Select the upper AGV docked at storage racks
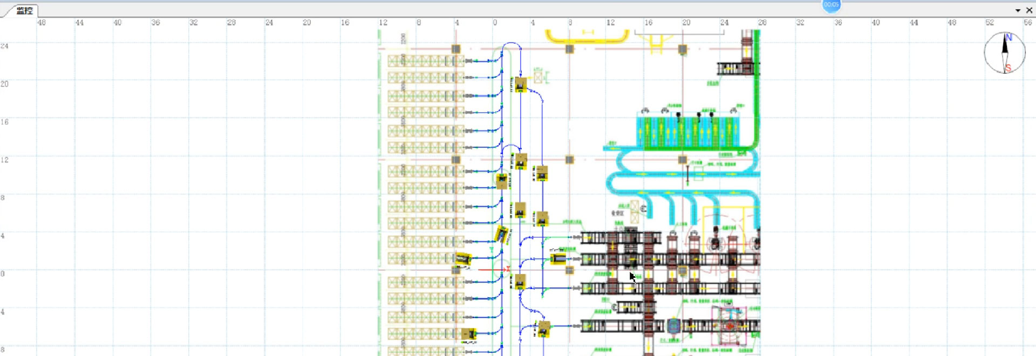This screenshot has height=356, width=1036. point(463,259)
